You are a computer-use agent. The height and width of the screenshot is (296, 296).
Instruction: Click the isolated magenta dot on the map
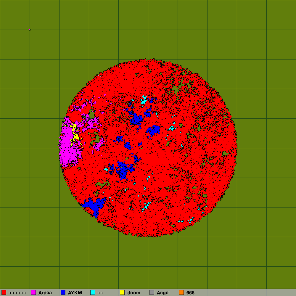(30, 30)
